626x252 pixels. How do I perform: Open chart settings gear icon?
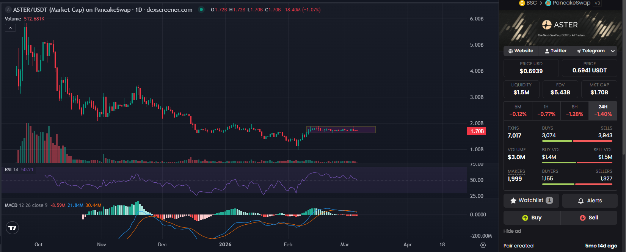tap(483, 245)
